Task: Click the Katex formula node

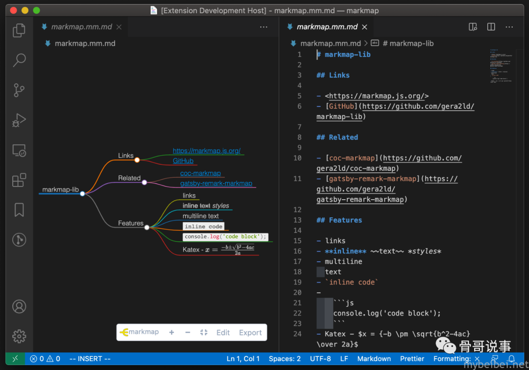Action: click(218, 250)
